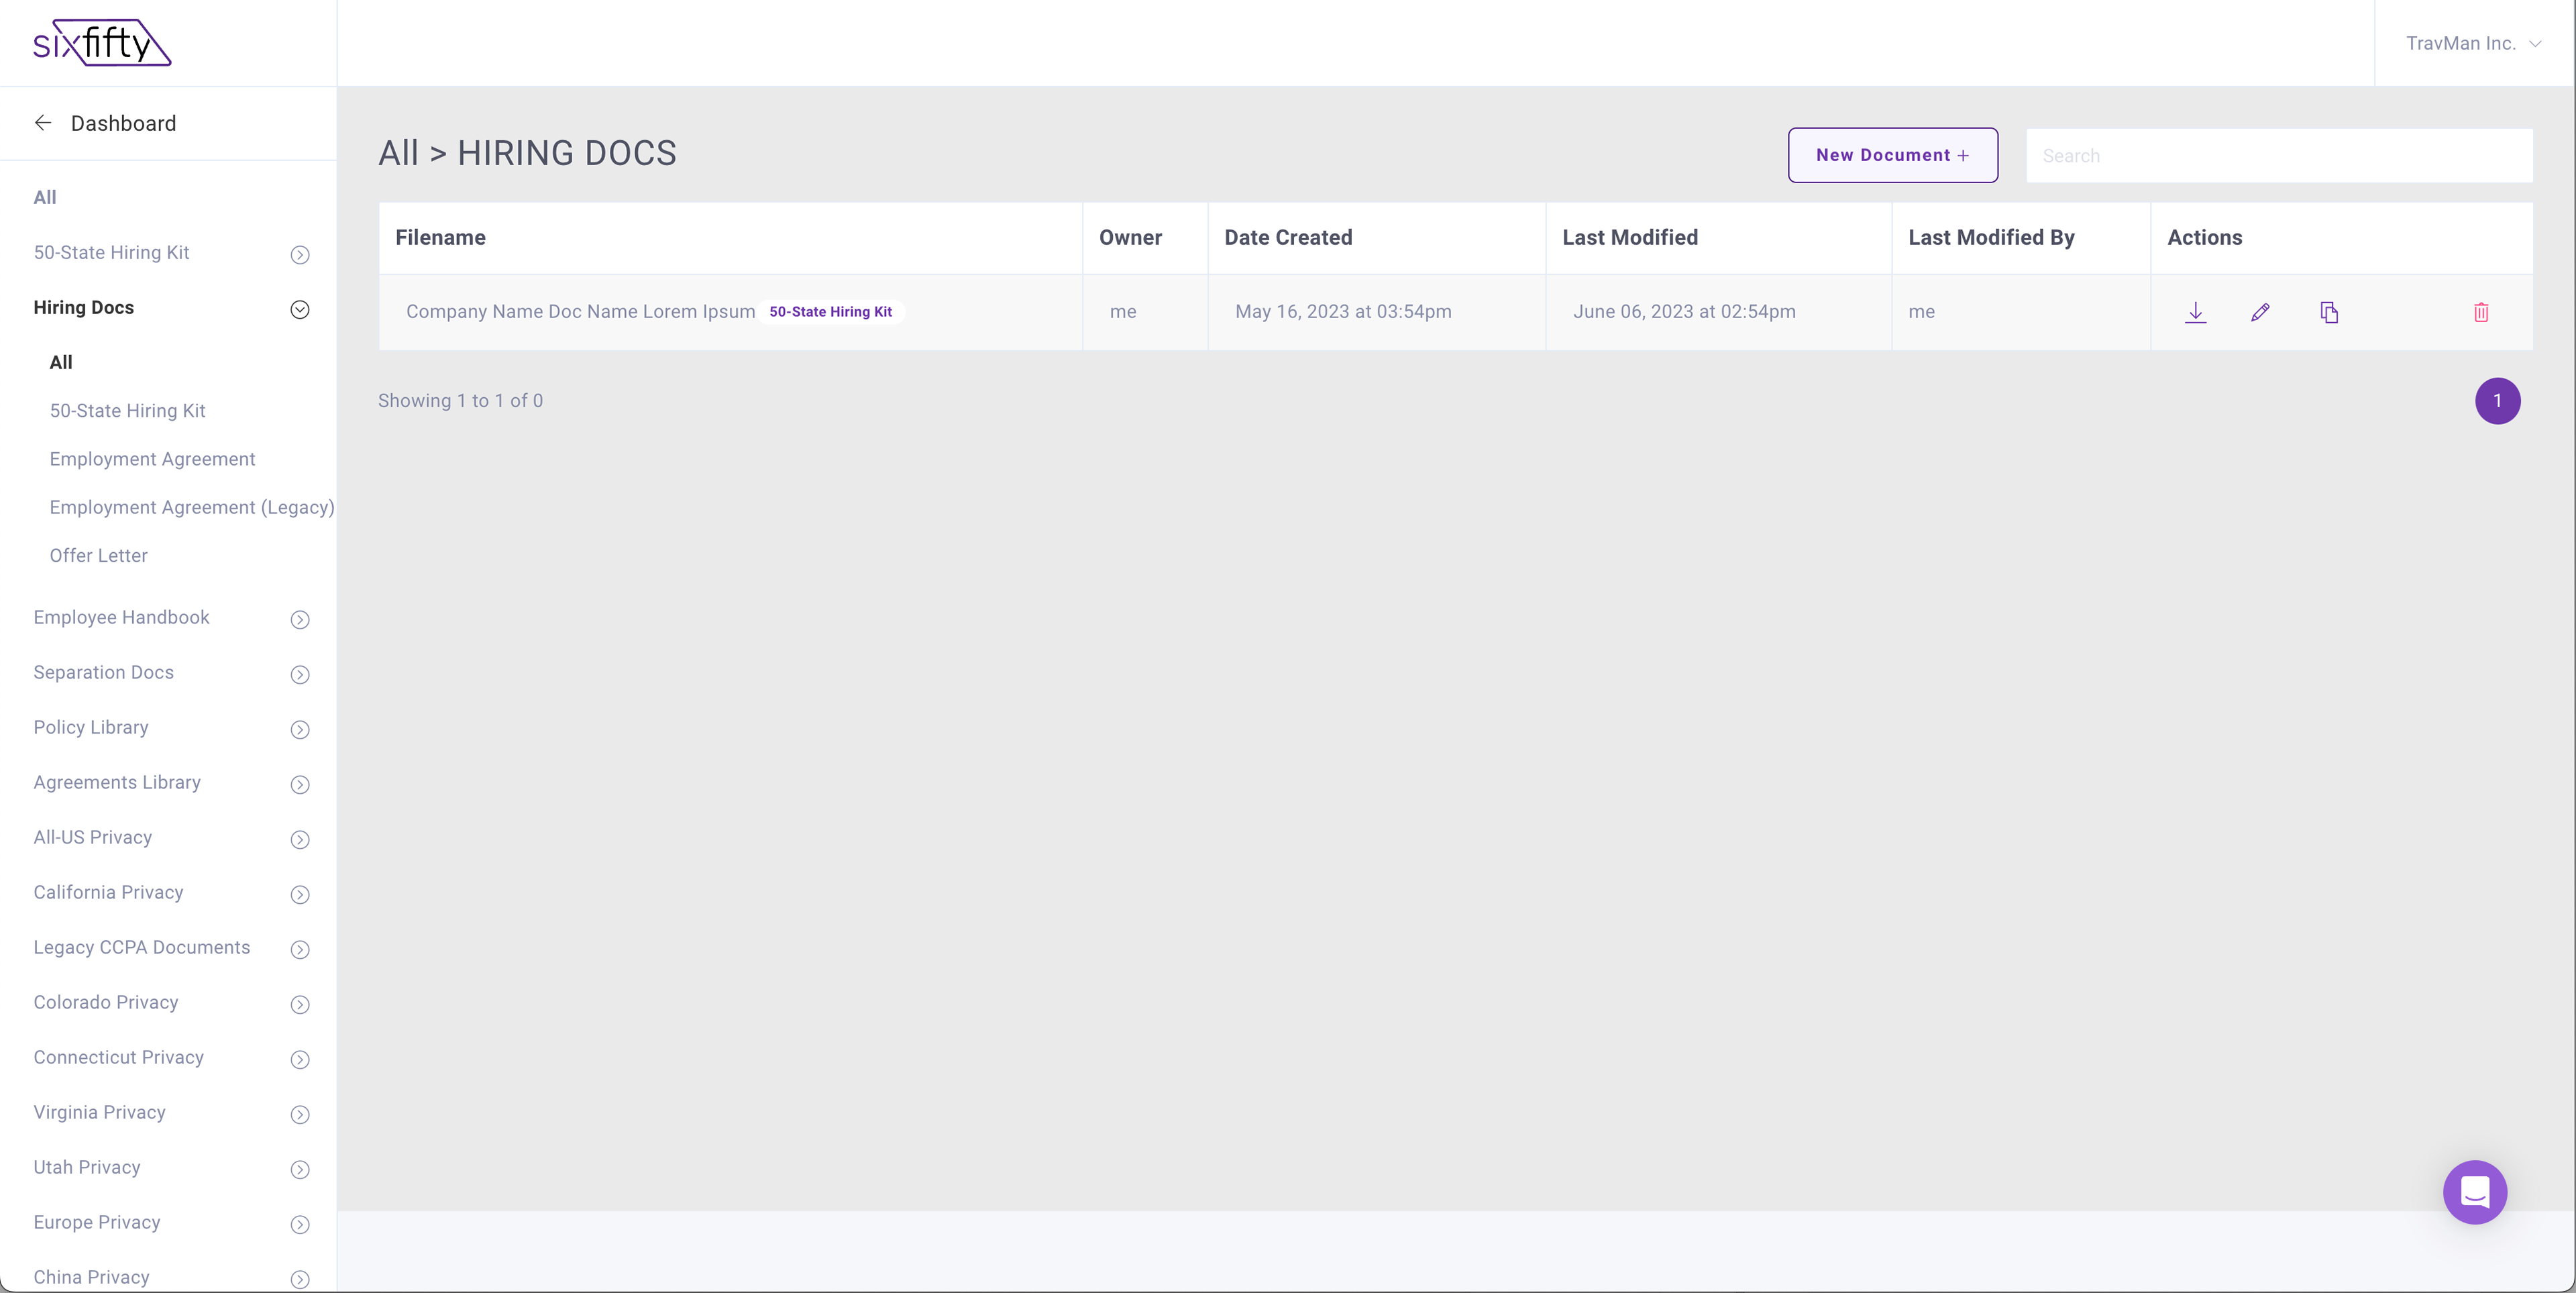Open the TravMan Inc. account dropdown

(2472, 43)
